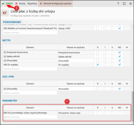Click the green Zapisz checkmark icon
This screenshot has height=125, width=134.
[x=3, y=4]
